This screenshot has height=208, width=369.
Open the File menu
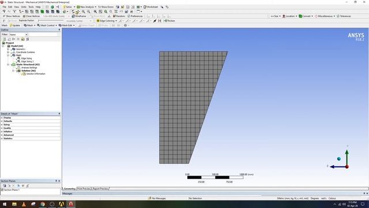click(x=4, y=7)
